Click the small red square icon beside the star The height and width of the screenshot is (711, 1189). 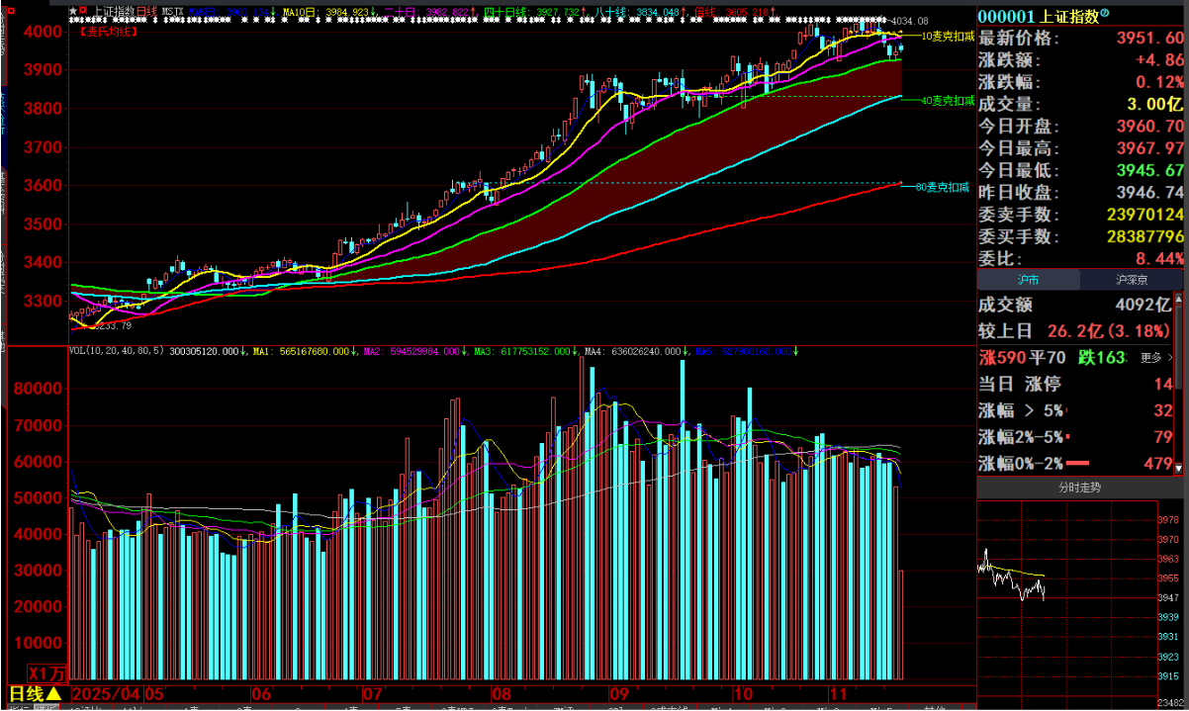click(83, 11)
